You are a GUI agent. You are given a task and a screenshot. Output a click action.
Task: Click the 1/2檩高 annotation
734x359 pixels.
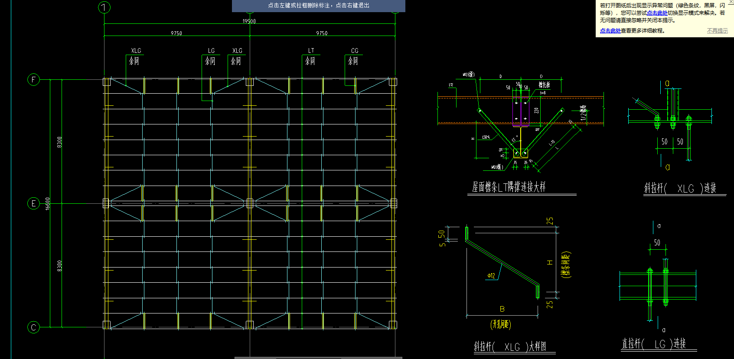584,112
